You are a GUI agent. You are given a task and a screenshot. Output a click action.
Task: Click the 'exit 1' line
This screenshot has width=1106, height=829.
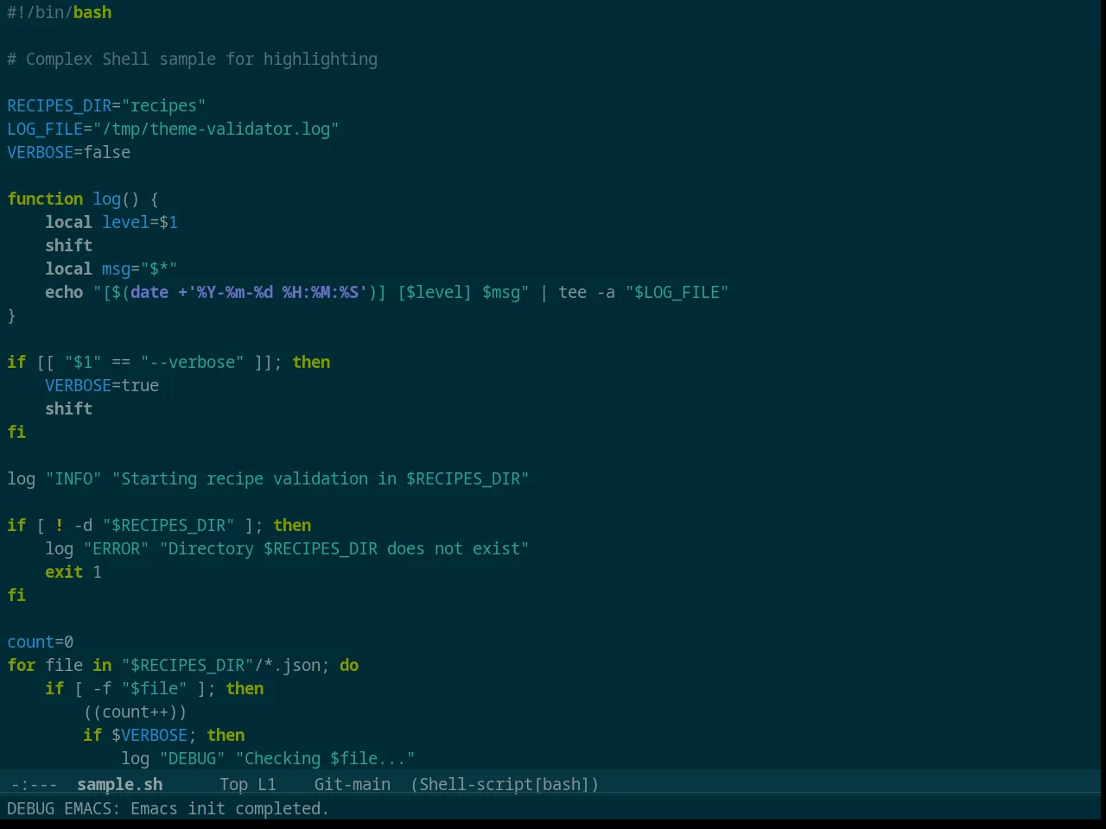(73, 572)
